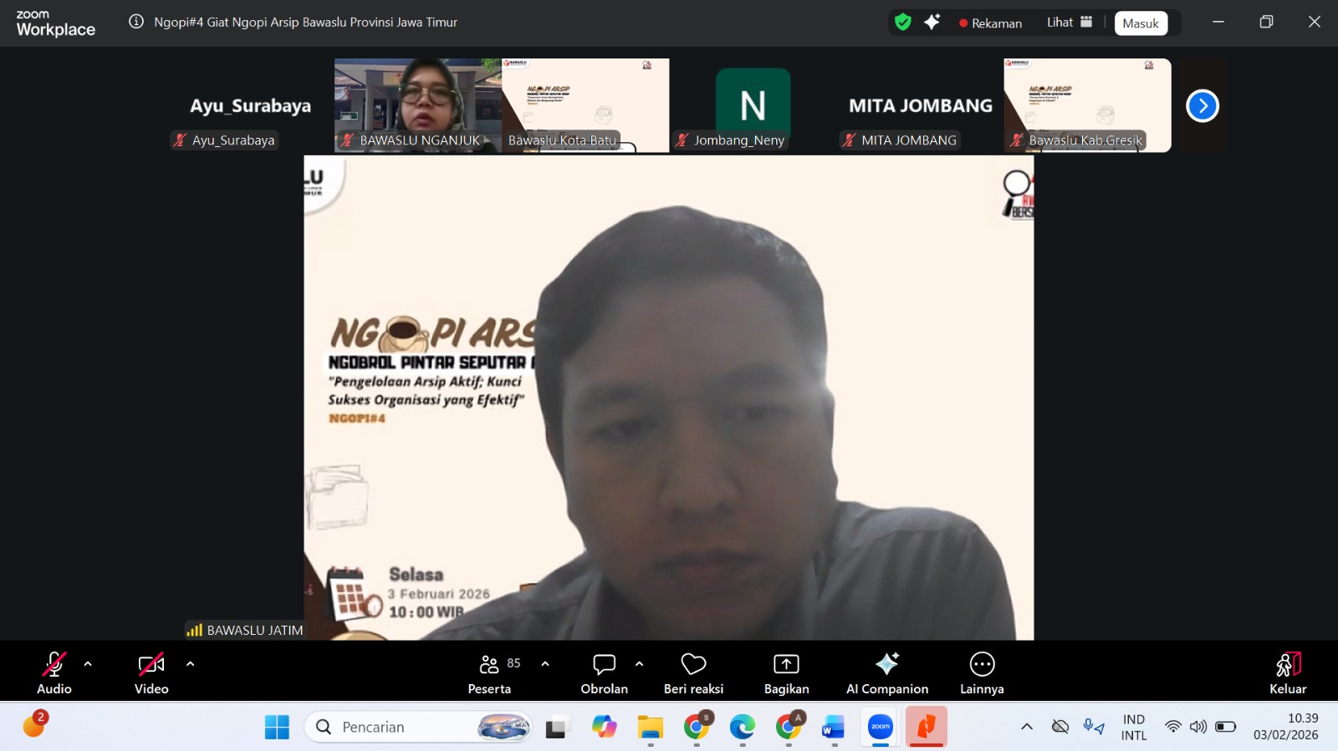Expand participants options arrow
1338x751 pixels.
(545, 664)
